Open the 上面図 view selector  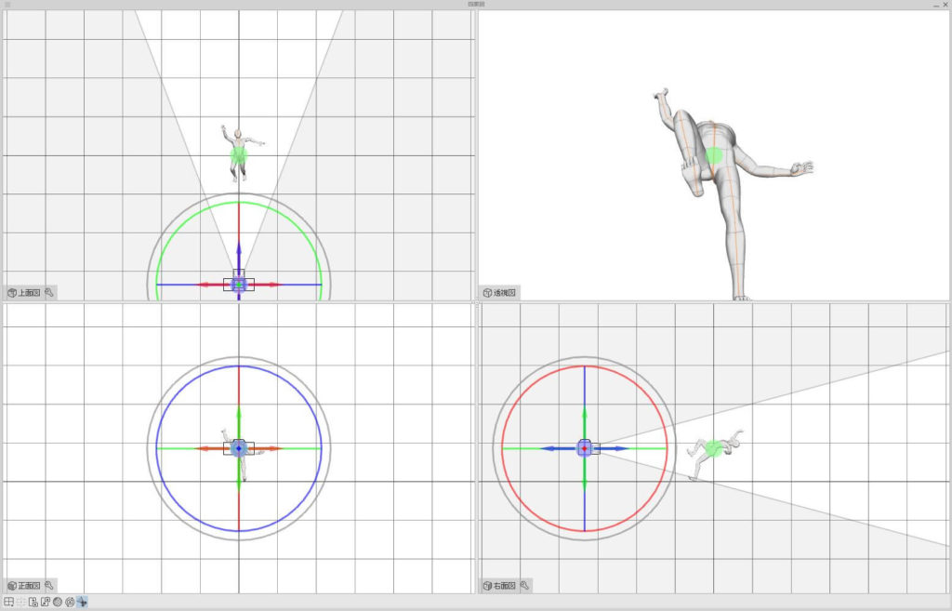pyautogui.click(x=23, y=292)
